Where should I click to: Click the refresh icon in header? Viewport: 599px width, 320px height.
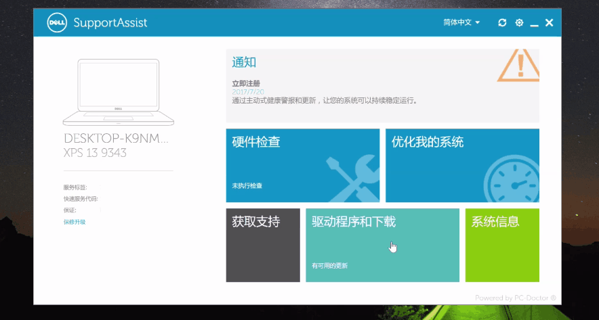tap(502, 23)
